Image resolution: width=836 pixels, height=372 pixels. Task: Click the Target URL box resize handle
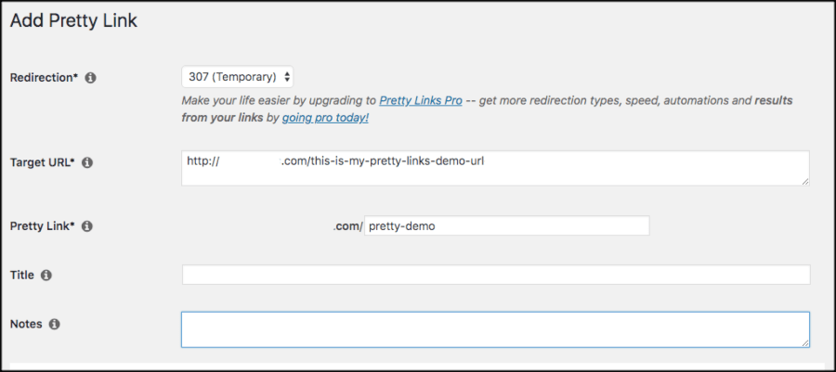click(x=804, y=181)
